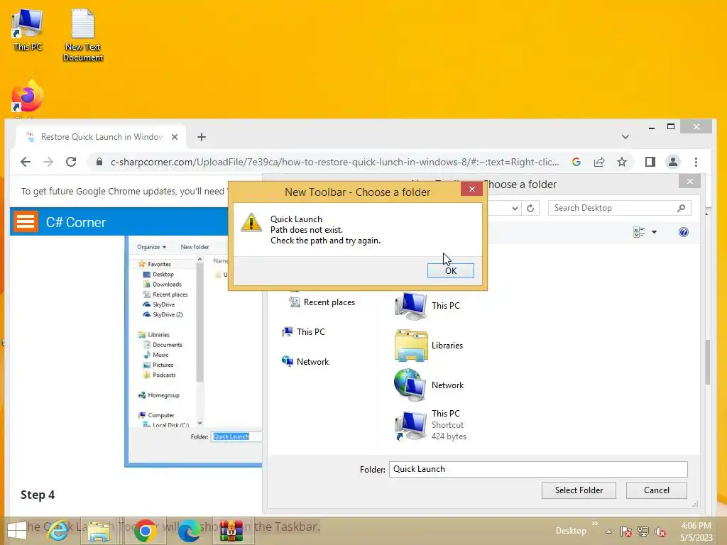Open This PC desktop shortcut
Viewport: 727px width, 545px height.
point(28,30)
